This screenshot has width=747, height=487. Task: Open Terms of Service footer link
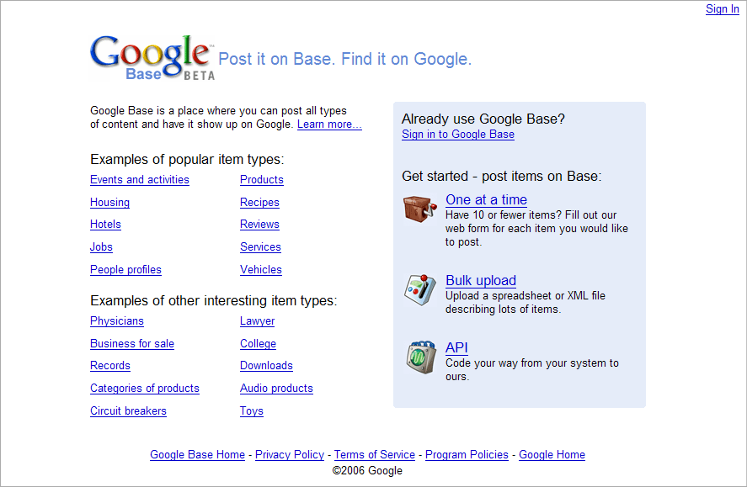[x=375, y=455]
